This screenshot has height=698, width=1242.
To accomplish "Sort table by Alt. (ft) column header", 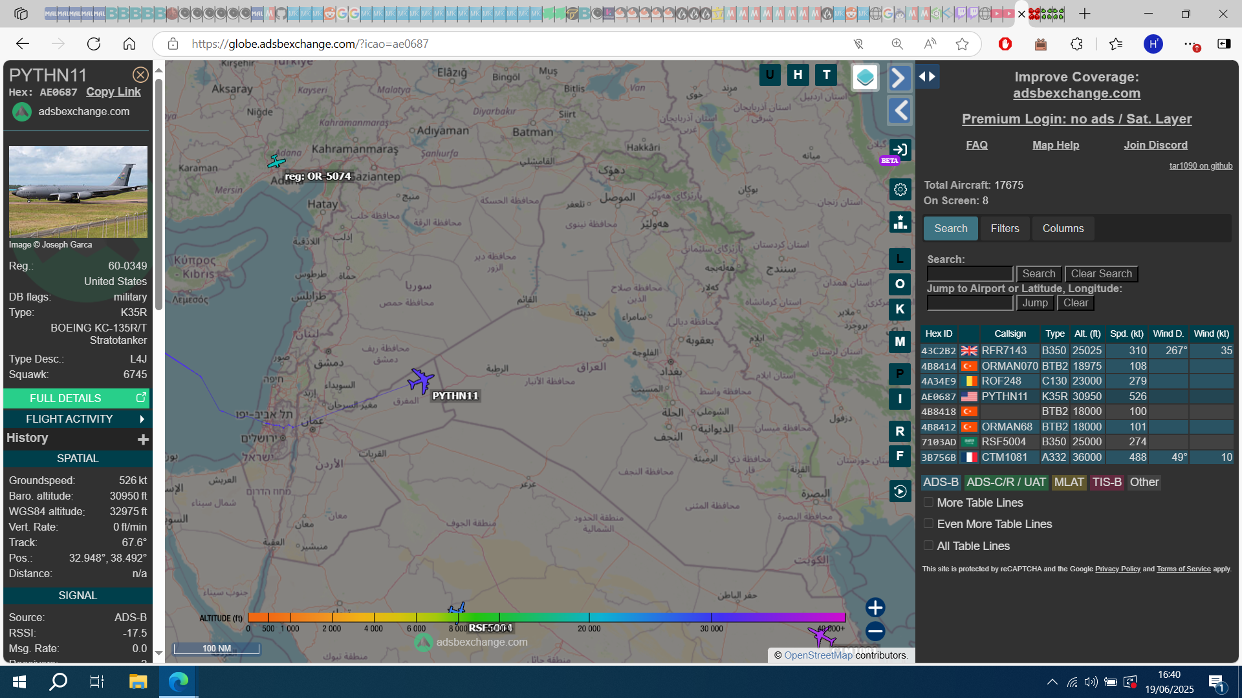I will [1087, 334].
